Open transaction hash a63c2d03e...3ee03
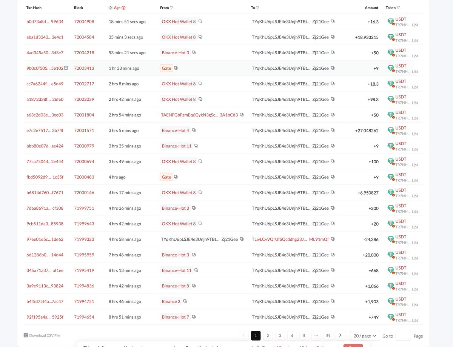 click(x=45, y=115)
